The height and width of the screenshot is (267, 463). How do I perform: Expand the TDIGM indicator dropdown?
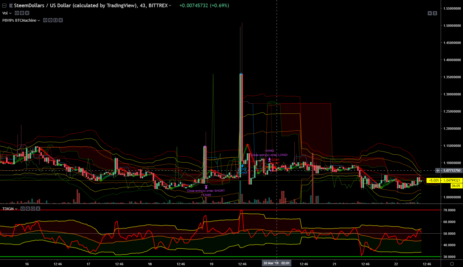tap(16, 209)
